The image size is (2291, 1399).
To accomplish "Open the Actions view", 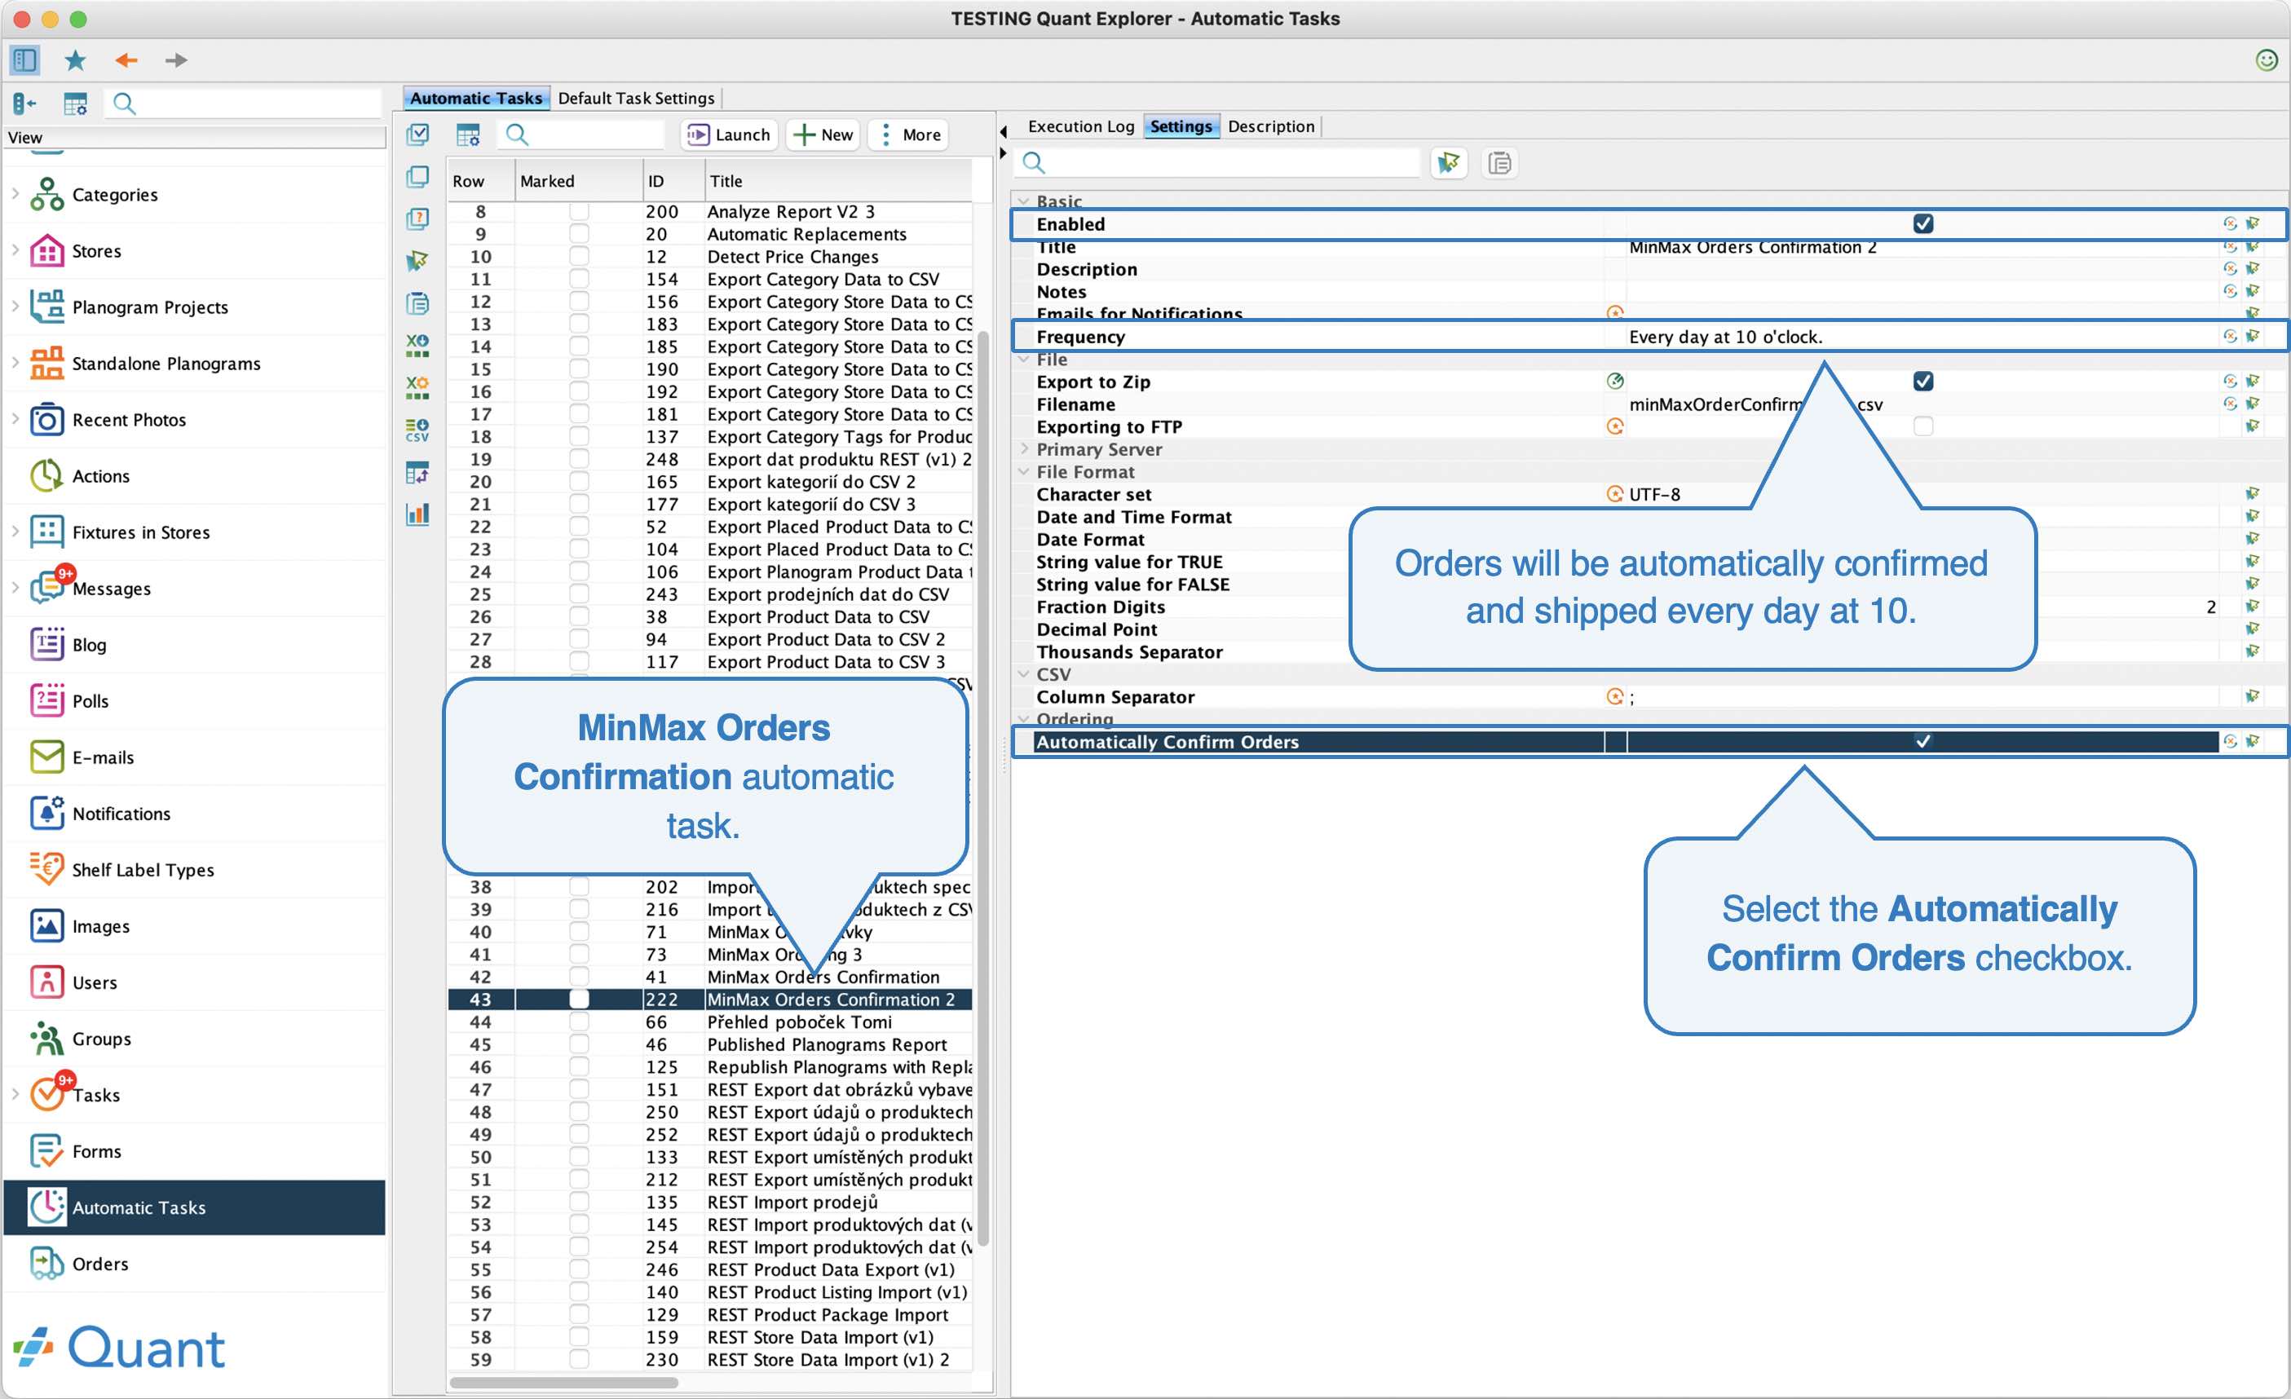I will (x=100, y=476).
